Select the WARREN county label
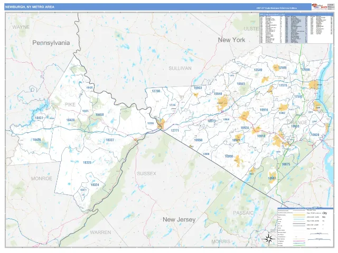This screenshot has height=253, width=338. pos(100,232)
